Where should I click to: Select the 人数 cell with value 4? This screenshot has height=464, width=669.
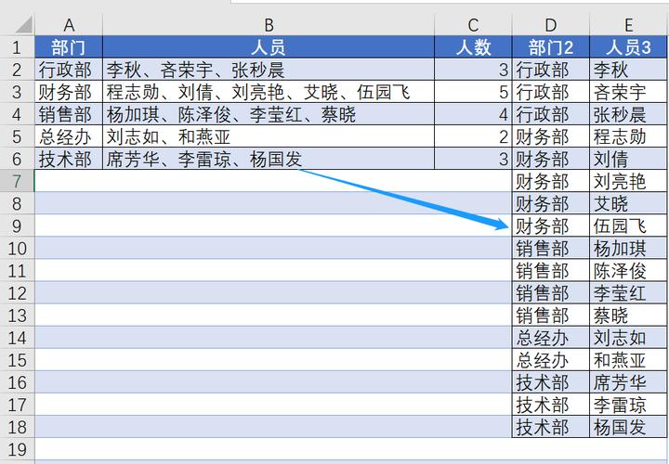(x=473, y=114)
